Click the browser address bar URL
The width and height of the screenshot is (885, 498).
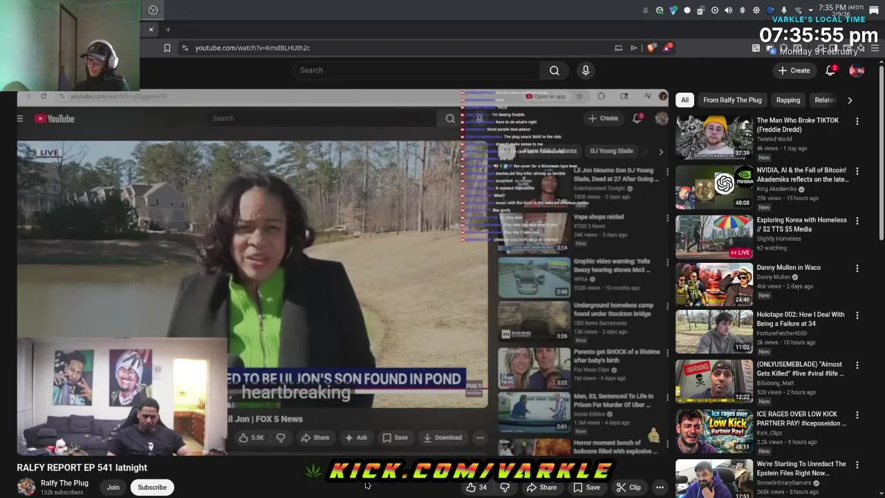pyautogui.click(x=252, y=48)
